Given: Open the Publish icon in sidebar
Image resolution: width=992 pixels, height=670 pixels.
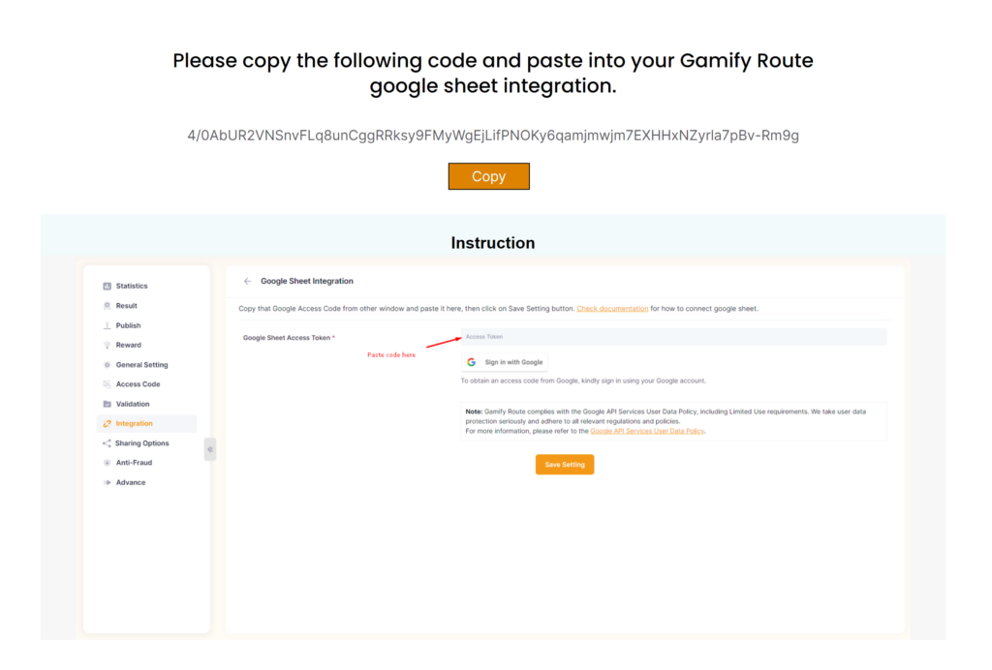Looking at the screenshot, I should coord(107,325).
